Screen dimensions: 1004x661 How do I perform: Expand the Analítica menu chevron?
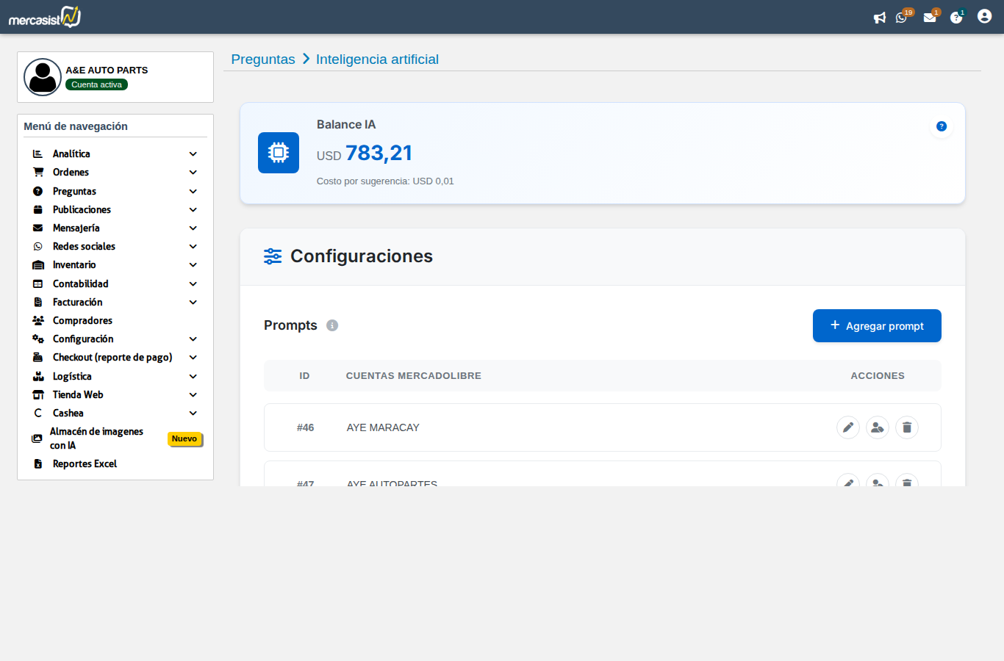[193, 154]
